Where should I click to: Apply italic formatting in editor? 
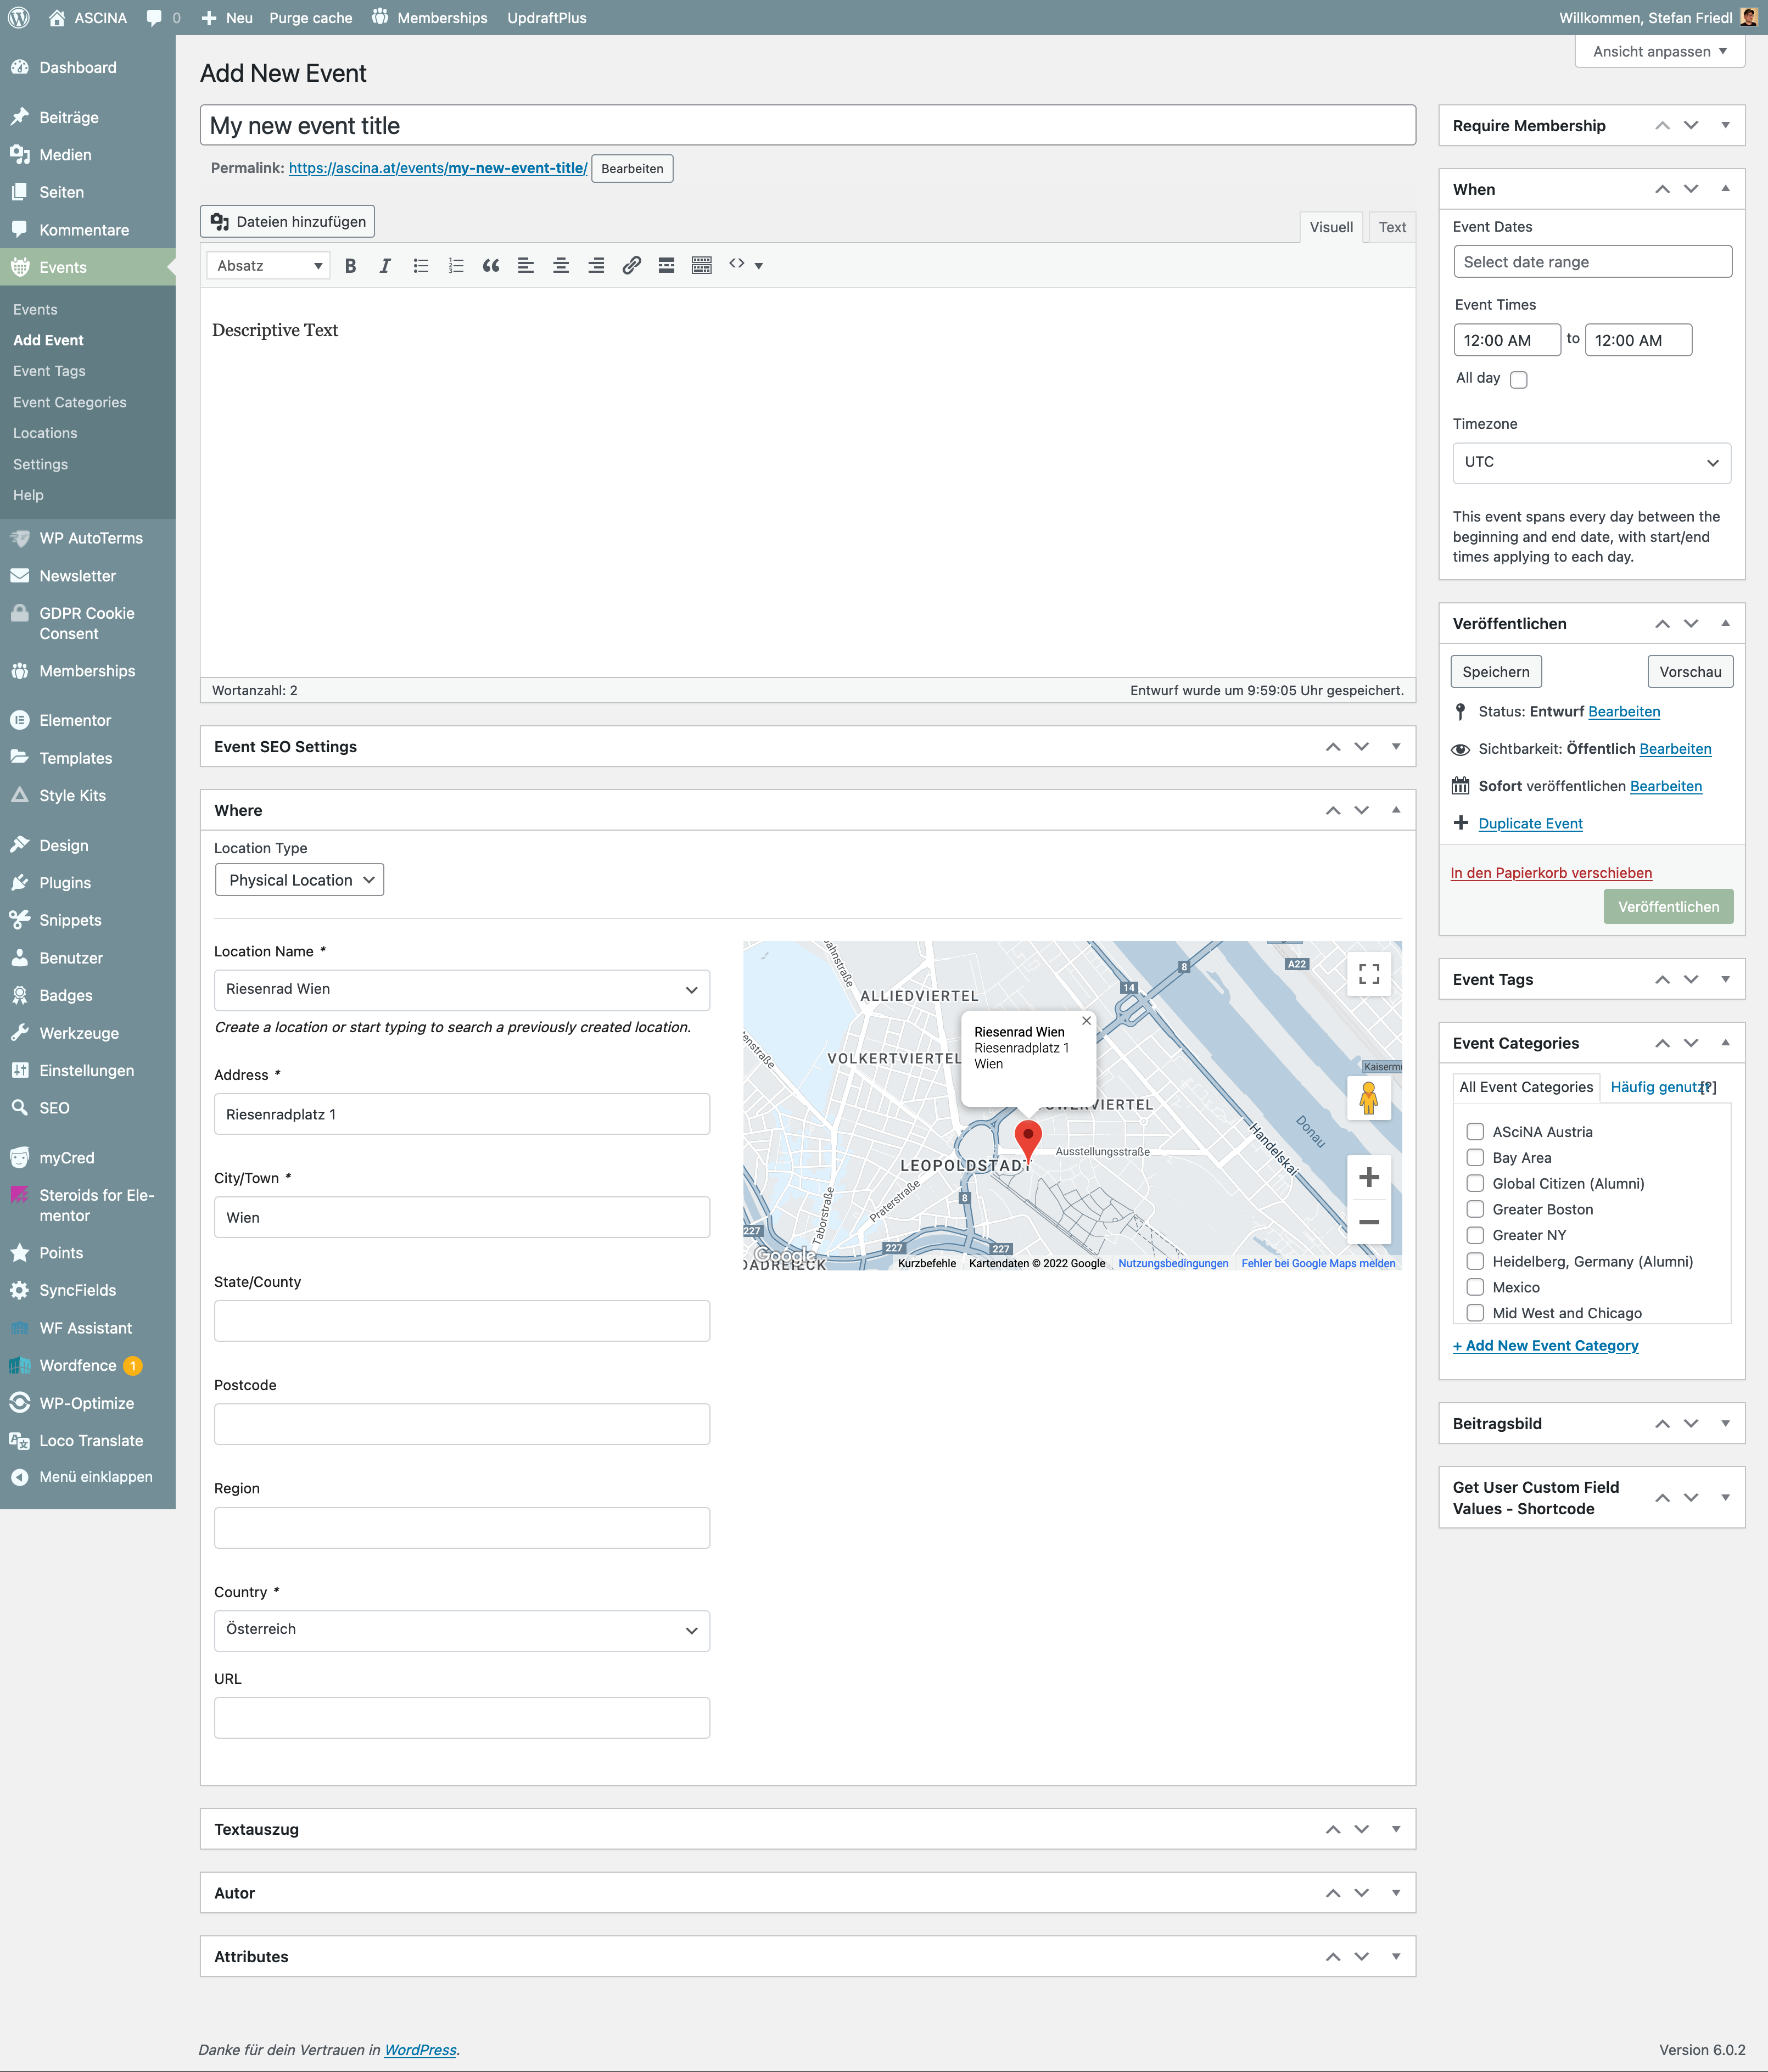pos(385,266)
